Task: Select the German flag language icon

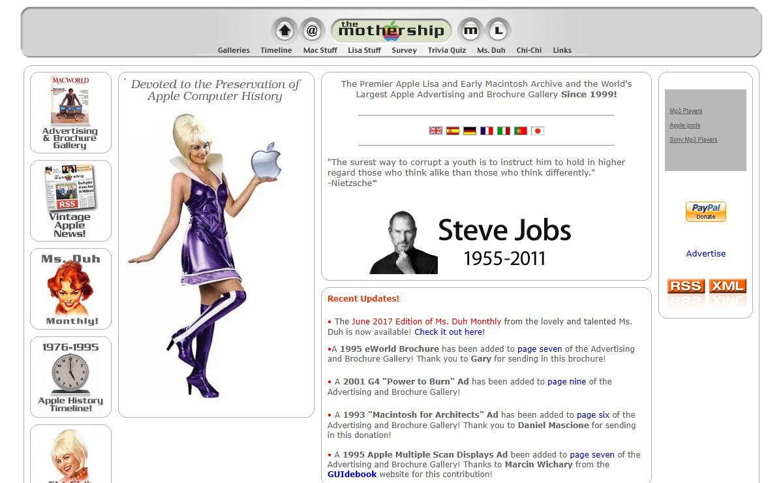Action: [470, 131]
